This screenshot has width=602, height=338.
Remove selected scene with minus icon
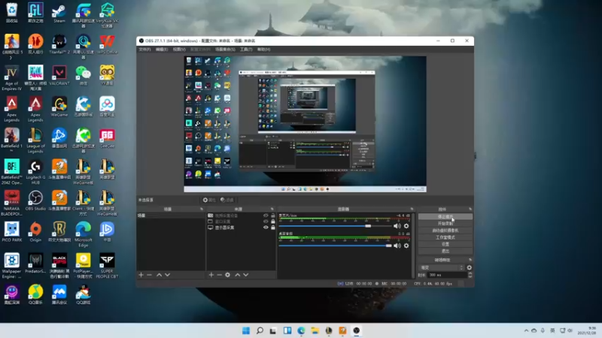pyautogui.click(x=149, y=275)
